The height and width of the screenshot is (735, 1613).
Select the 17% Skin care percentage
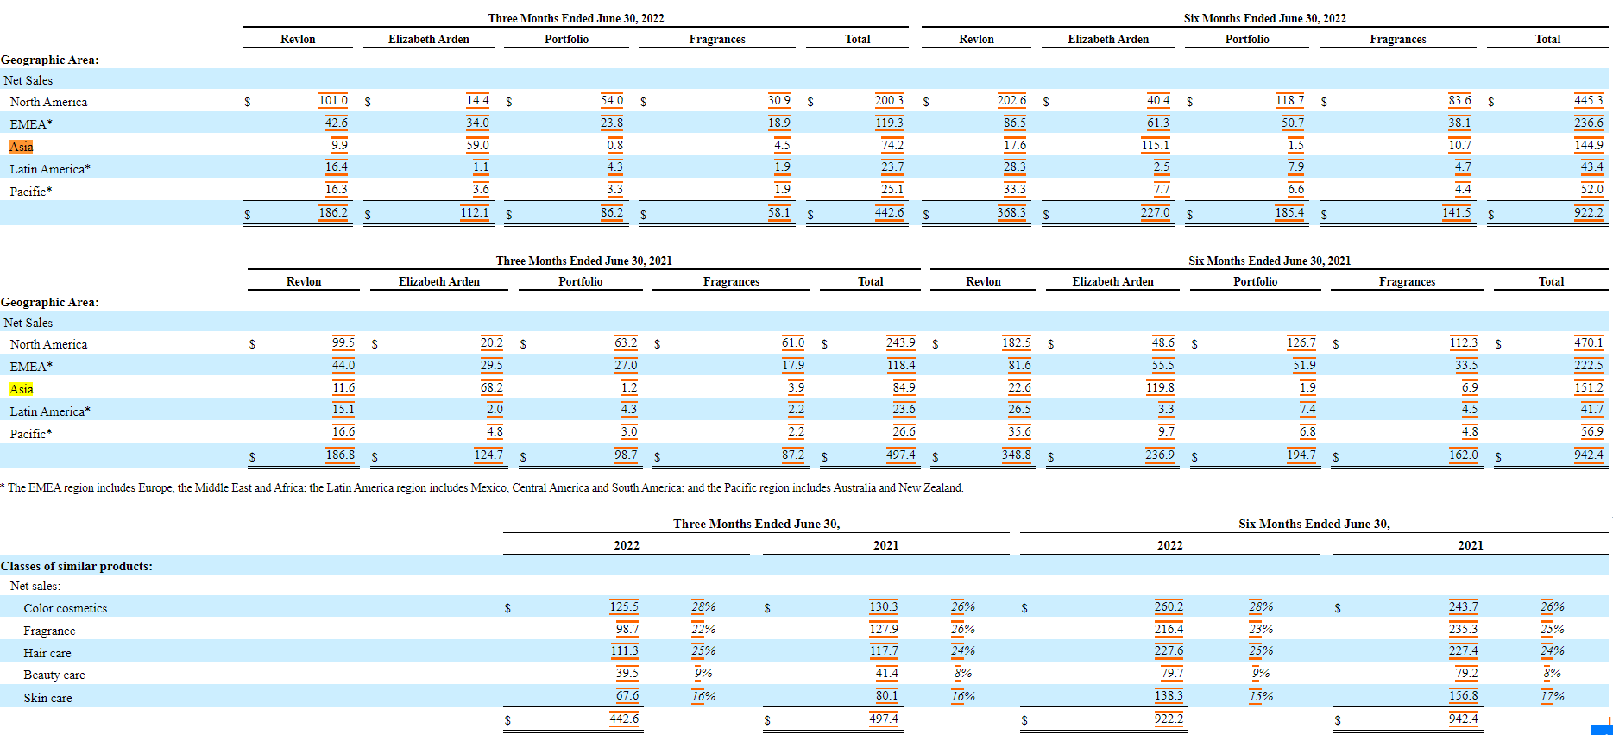[x=1553, y=696]
